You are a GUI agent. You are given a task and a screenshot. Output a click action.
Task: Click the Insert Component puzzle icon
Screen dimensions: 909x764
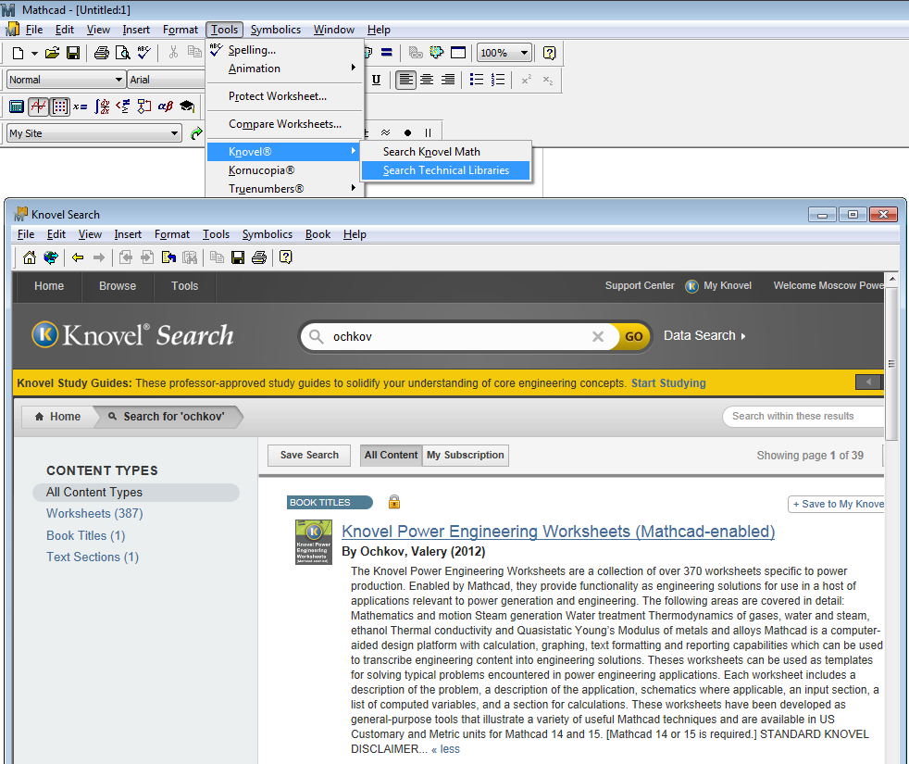(437, 53)
